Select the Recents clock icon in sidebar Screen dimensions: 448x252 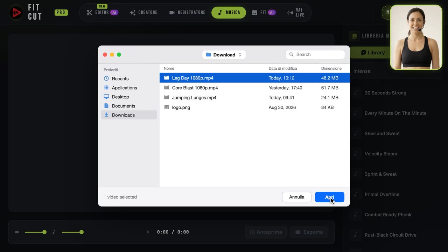click(x=106, y=79)
